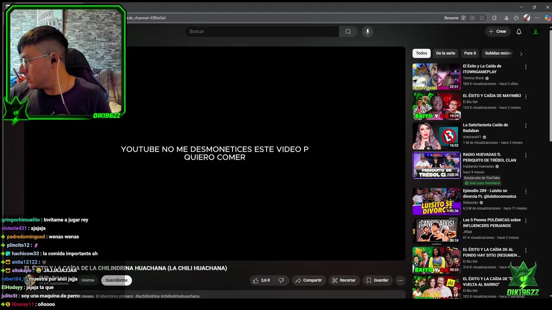Click the Suscribirme button
552x310 pixels.
click(x=116, y=280)
